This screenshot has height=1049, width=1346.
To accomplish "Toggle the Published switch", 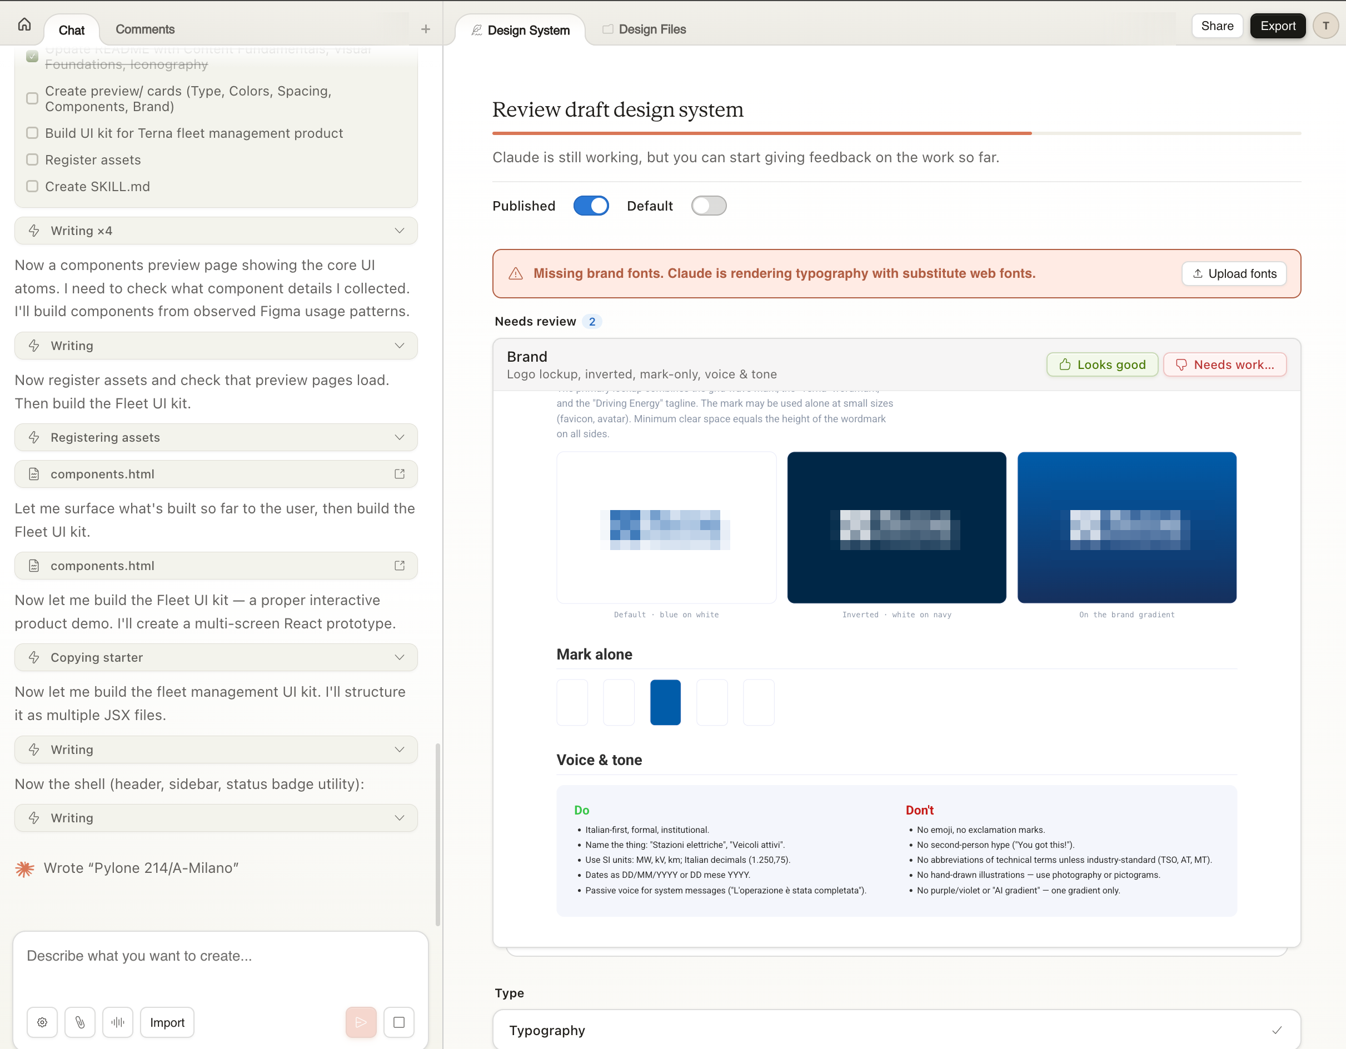I will (591, 206).
